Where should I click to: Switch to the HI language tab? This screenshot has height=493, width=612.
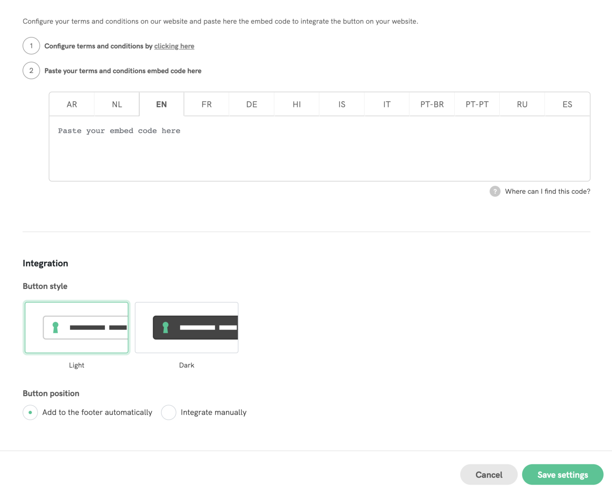(296, 104)
